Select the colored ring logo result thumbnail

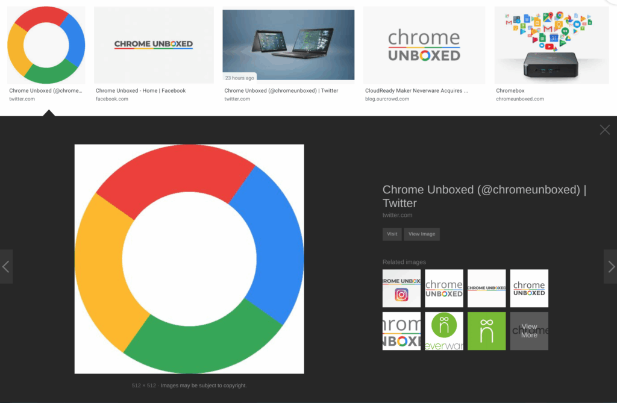pyautogui.click(x=46, y=45)
